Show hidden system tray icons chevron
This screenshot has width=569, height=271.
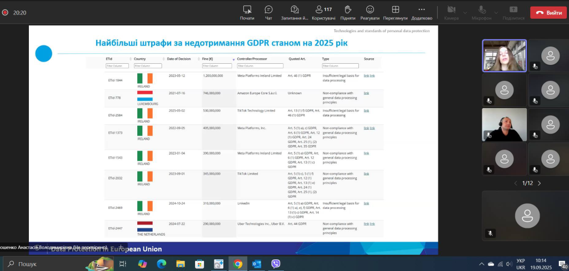click(482, 264)
